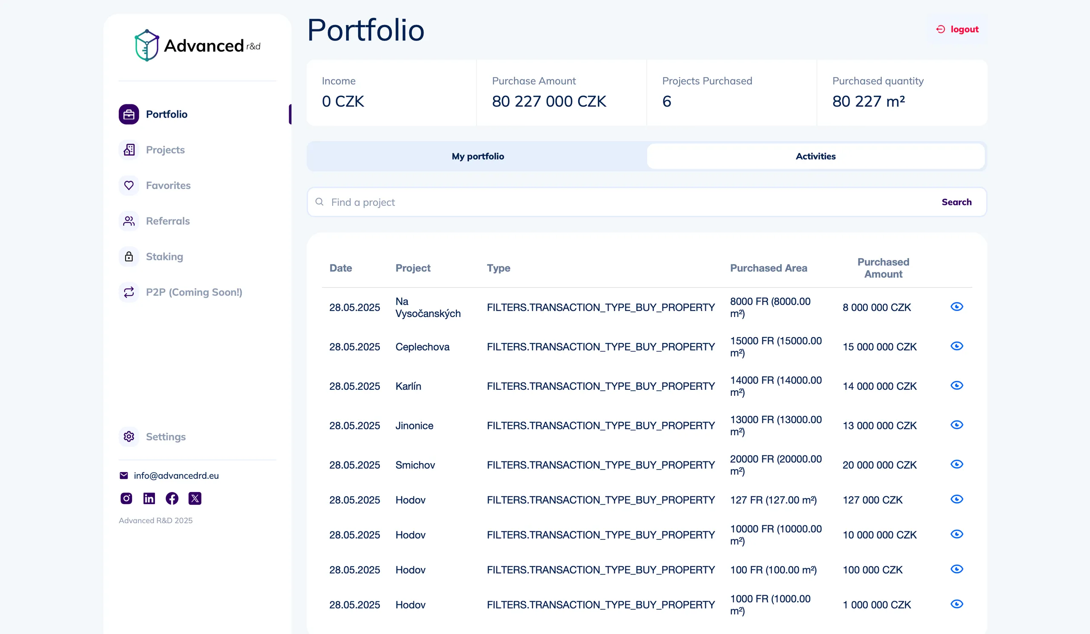Click the magnifier icon in the search bar
This screenshot has height=634, width=1090.
320,202
